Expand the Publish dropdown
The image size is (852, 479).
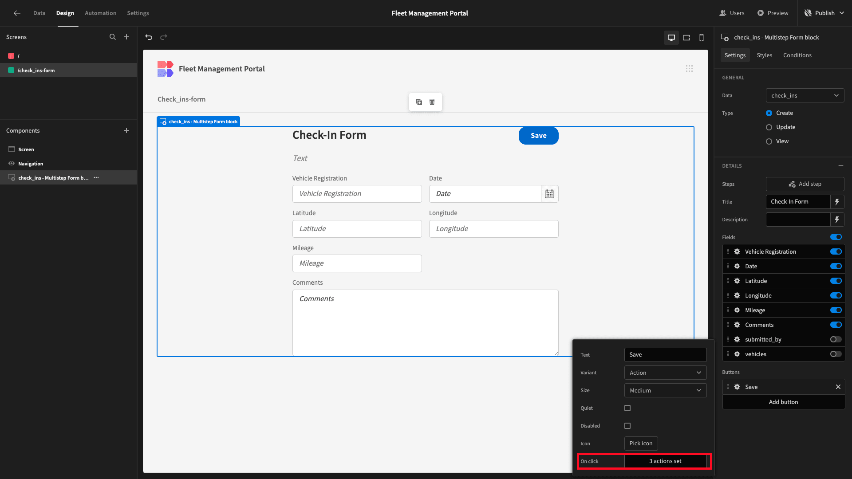pos(842,13)
